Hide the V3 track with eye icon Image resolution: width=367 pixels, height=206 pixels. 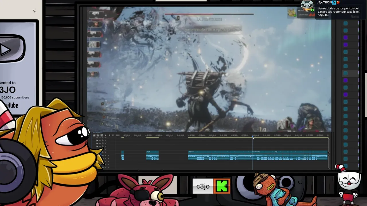pos(106,146)
